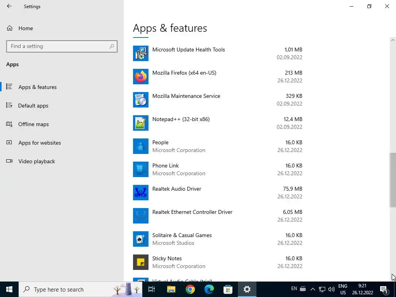Open Task View from the taskbar
This screenshot has height=297, width=396.
[152, 289]
